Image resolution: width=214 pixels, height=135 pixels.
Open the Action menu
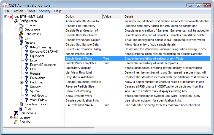(18, 11)
